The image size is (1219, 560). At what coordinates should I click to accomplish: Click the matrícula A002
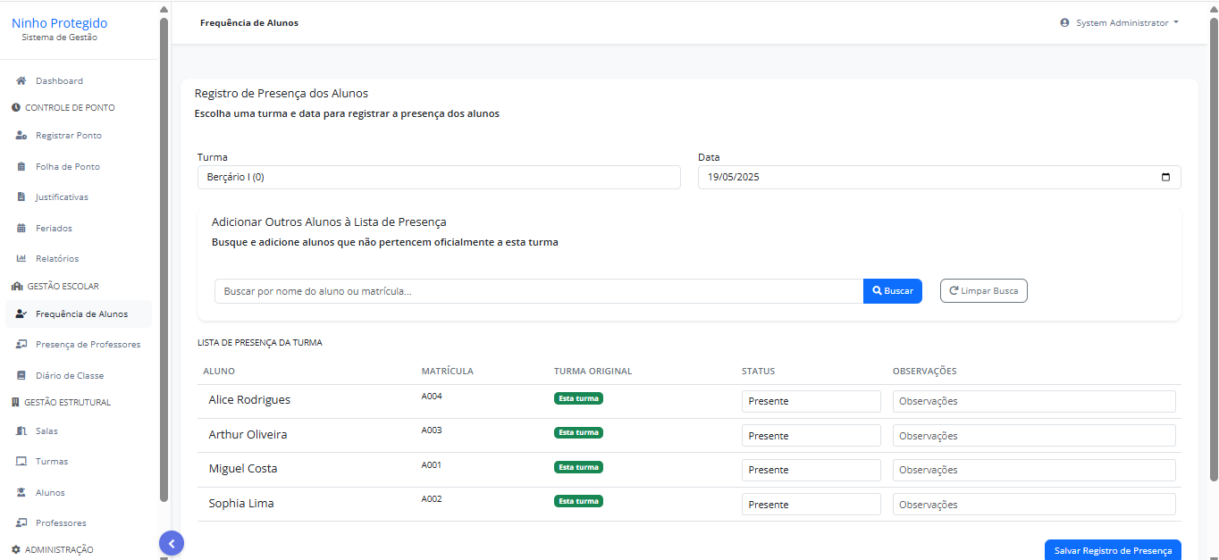pyautogui.click(x=432, y=499)
